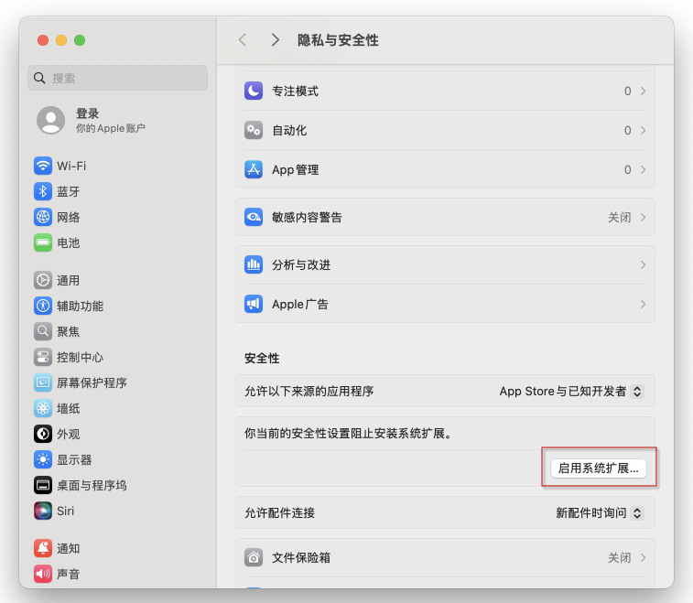Click the Apple 广告 megaphone icon
The width and height of the screenshot is (693, 603).
coord(254,305)
